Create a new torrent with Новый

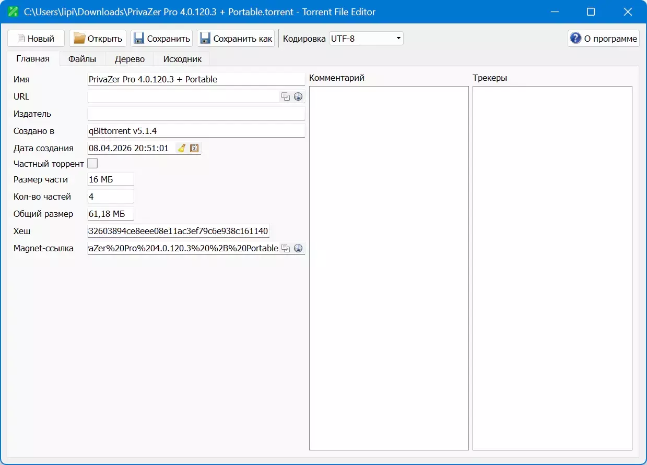tap(36, 39)
